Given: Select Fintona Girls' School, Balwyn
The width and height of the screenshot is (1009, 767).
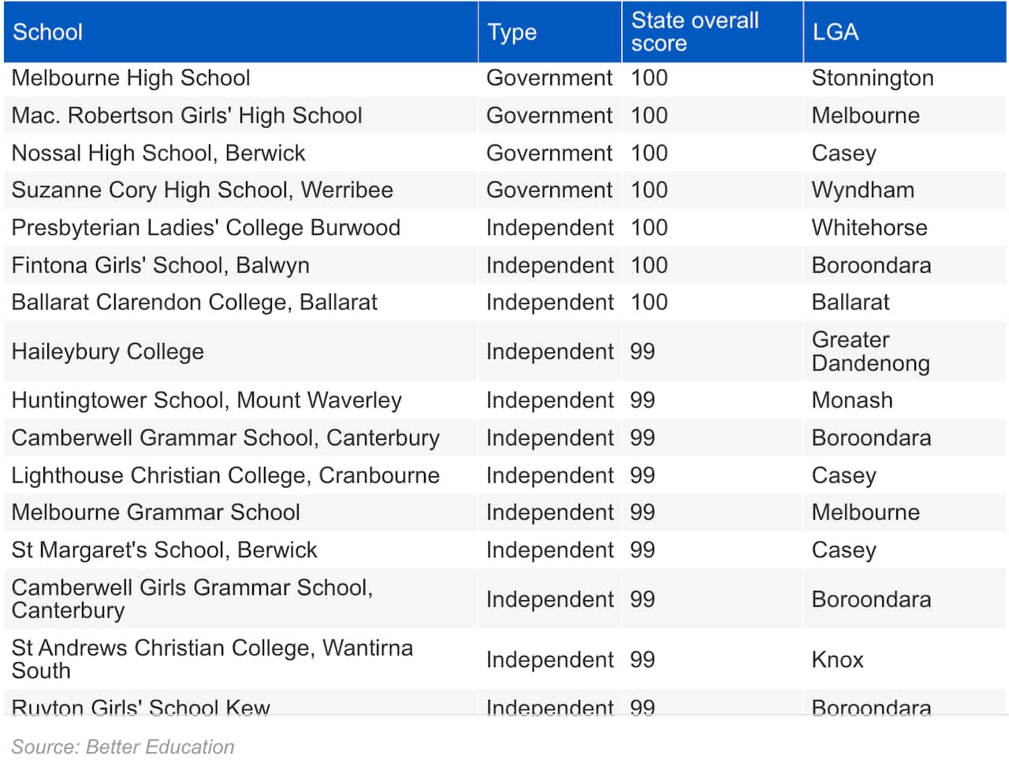Looking at the screenshot, I should tap(160, 266).
